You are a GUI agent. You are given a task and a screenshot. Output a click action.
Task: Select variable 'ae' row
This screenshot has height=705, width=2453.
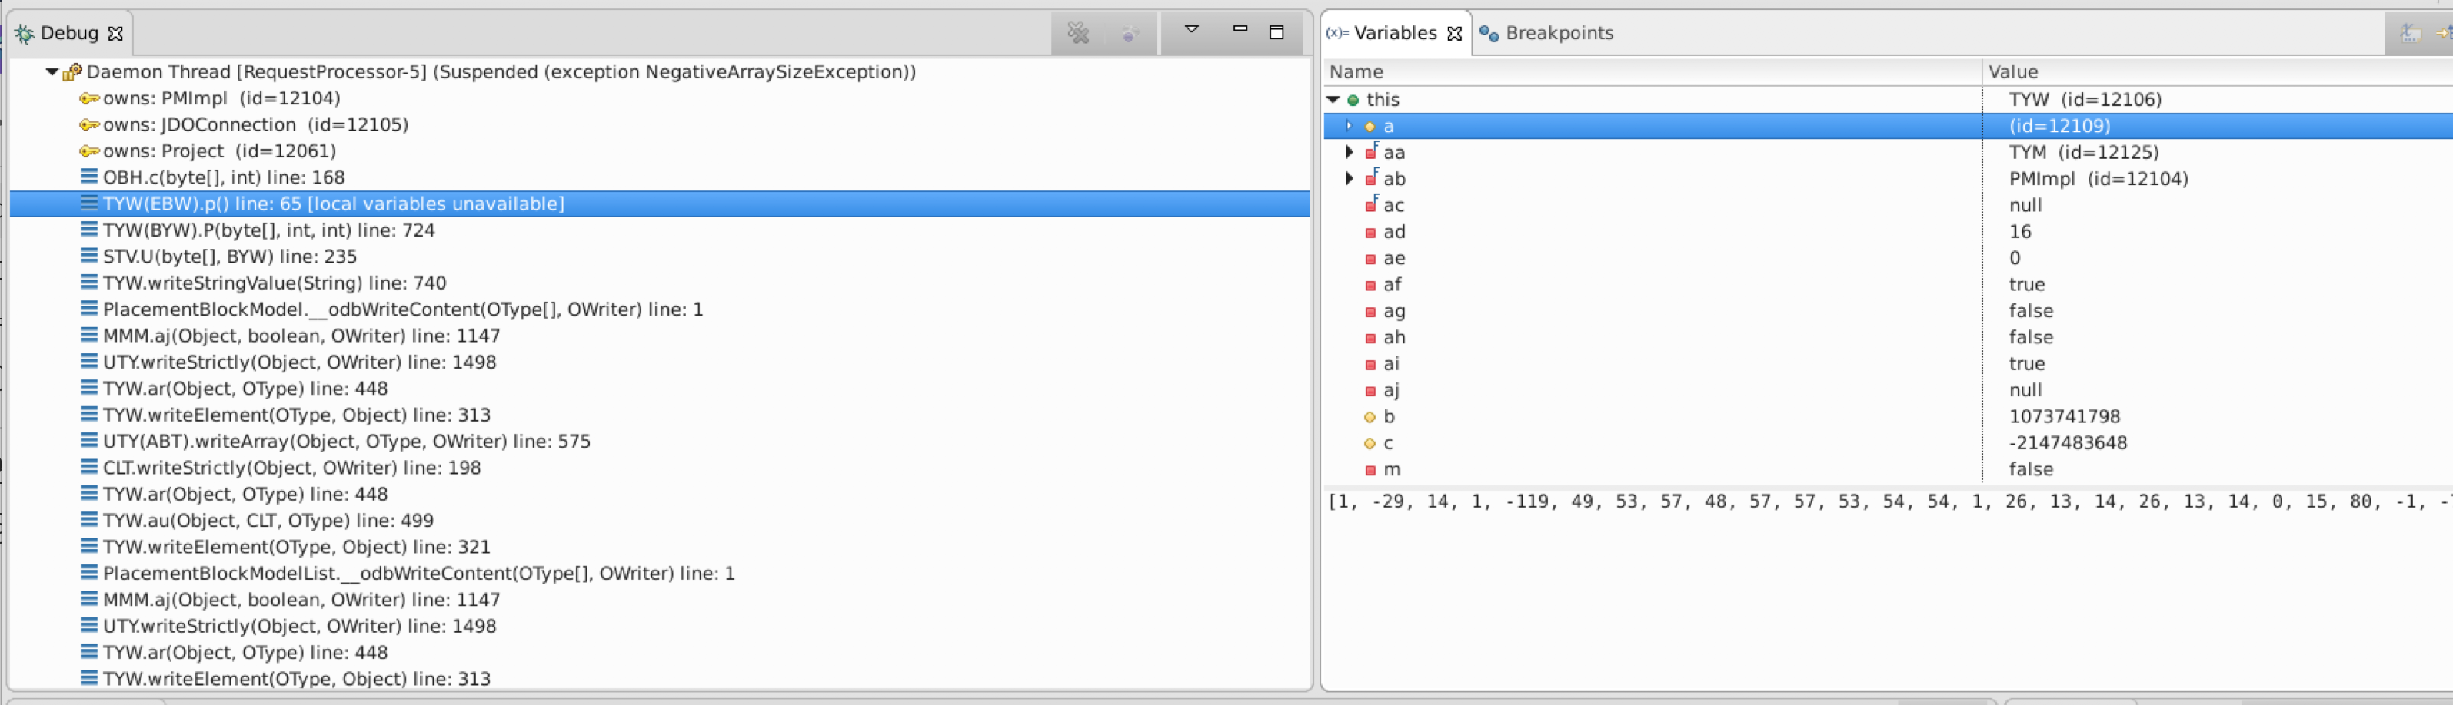tap(1887, 259)
